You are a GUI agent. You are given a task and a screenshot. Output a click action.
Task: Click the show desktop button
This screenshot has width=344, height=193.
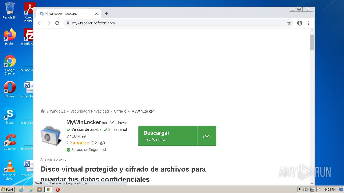coord(341,190)
